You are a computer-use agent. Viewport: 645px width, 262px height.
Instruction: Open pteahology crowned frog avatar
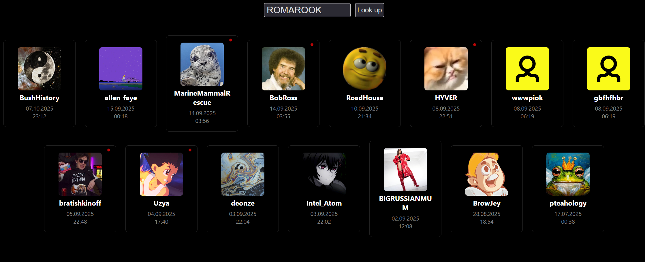[568, 174]
